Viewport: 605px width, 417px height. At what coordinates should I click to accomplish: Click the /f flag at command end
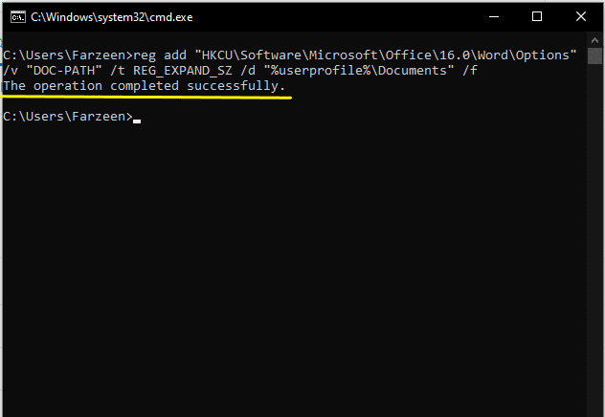pos(470,71)
